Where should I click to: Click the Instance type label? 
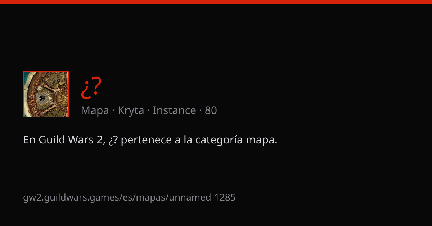174,110
